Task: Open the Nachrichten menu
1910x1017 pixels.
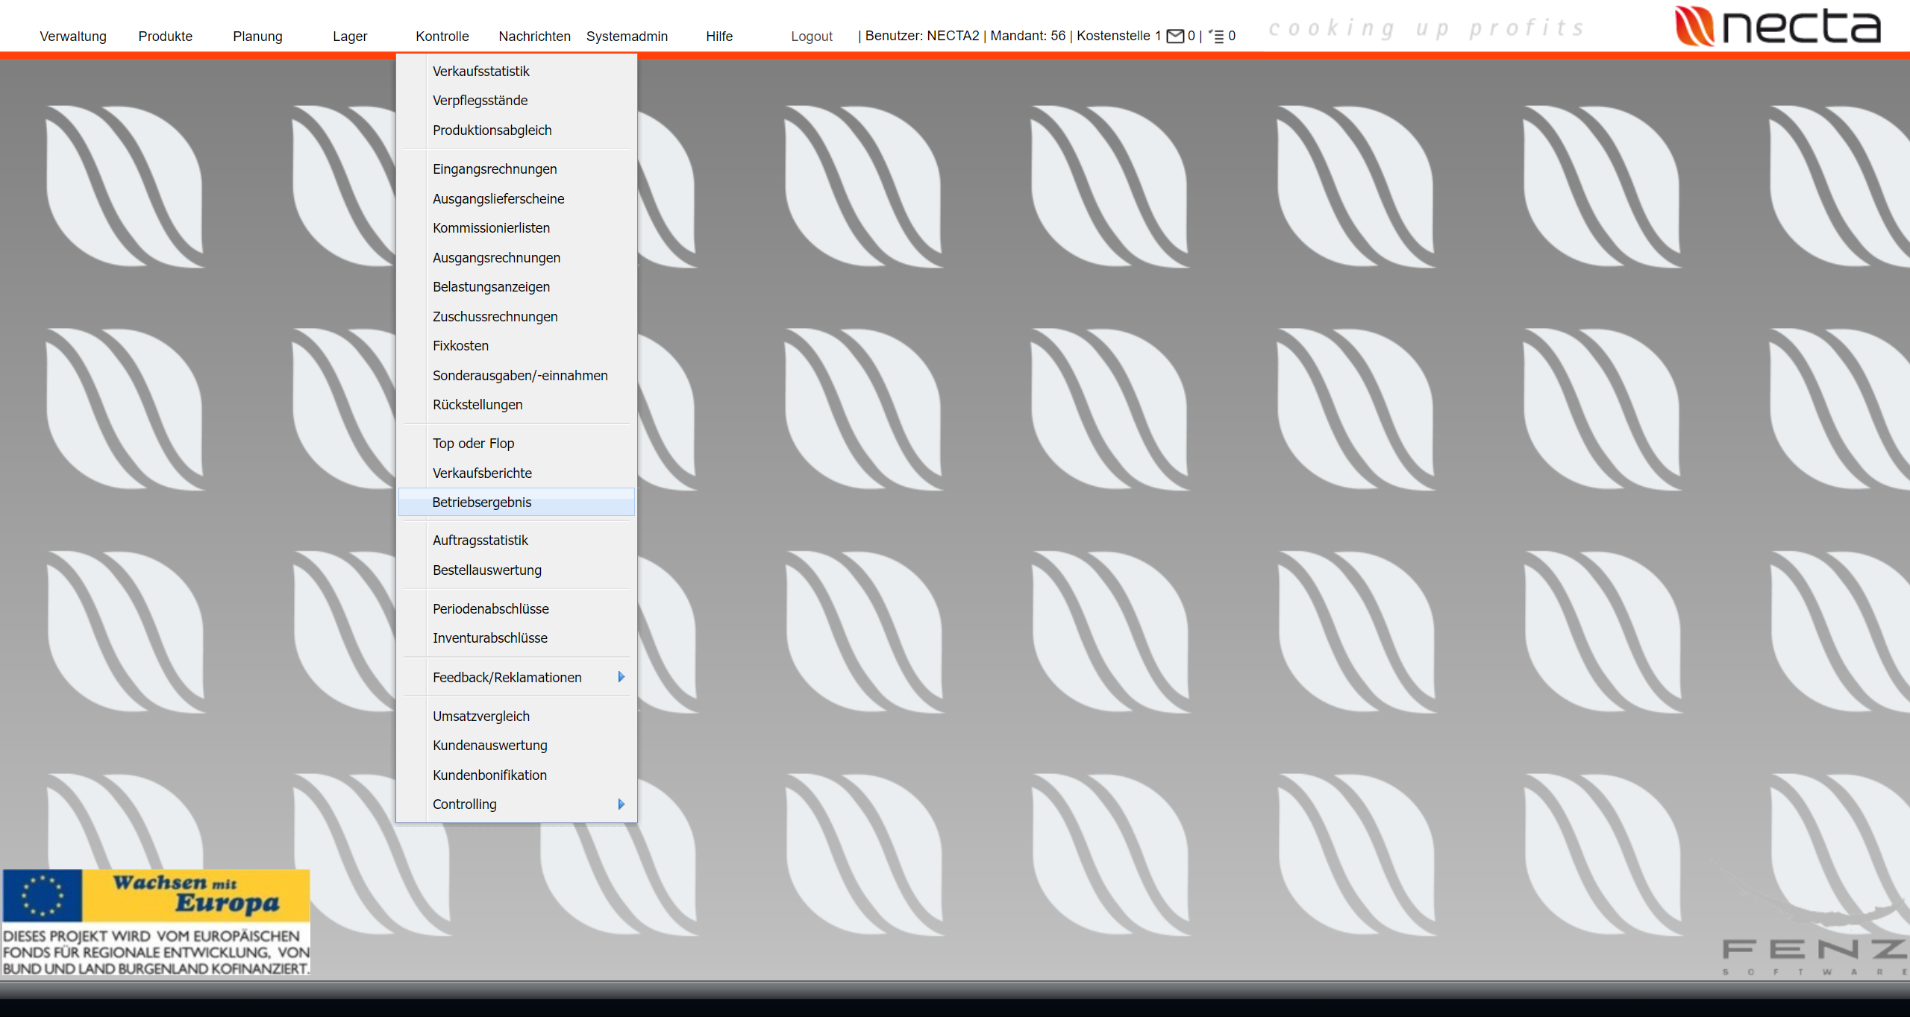Action: [534, 36]
